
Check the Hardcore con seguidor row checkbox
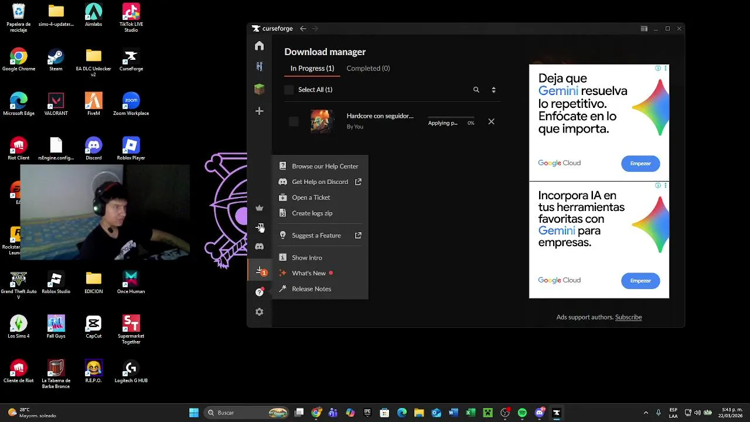pyautogui.click(x=294, y=121)
